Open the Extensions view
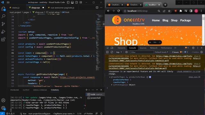Screen dimensions: 205x115 click(3, 39)
